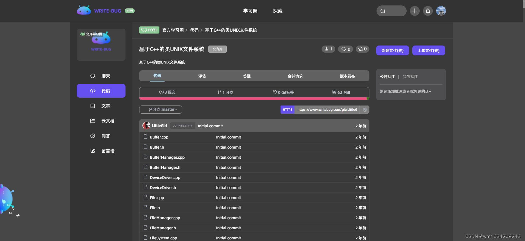This screenshot has height=241, width=525.
Task: Open file BufferManager.cpp
Action: 167,157
